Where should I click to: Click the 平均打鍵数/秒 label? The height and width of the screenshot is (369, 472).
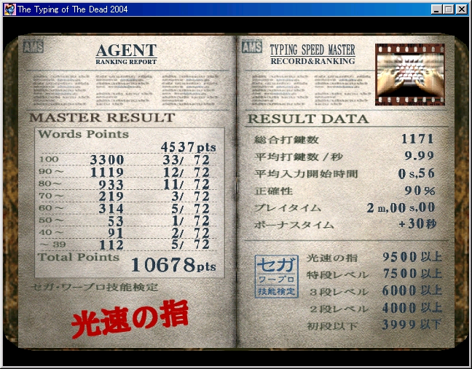pyautogui.click(x=299, y=156)
